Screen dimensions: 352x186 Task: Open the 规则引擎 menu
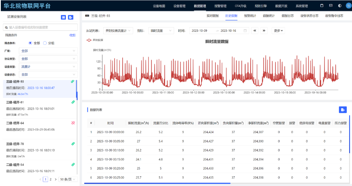(x=261, y=6)
